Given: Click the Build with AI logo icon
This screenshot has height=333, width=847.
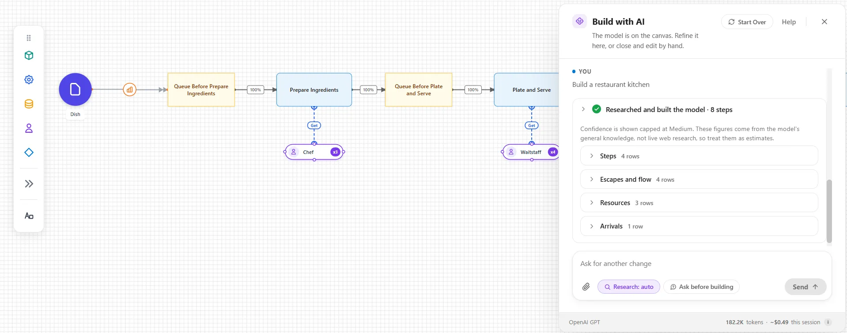Looking at the screenshot, I should (x=579, y=21).
